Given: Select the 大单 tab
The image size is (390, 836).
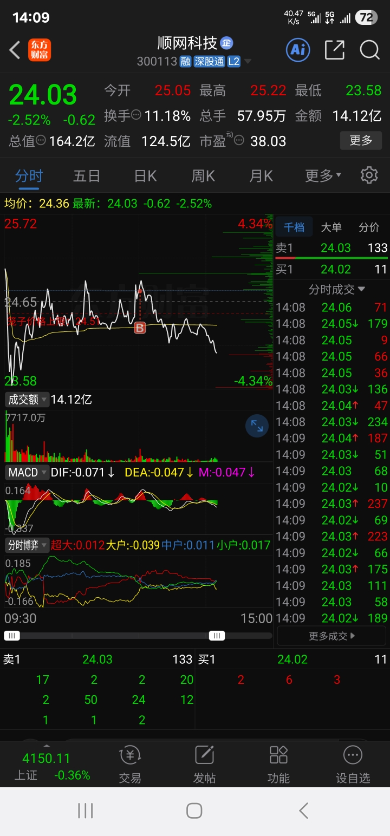Looking at the screenshot, I should [x=331, y=227].
